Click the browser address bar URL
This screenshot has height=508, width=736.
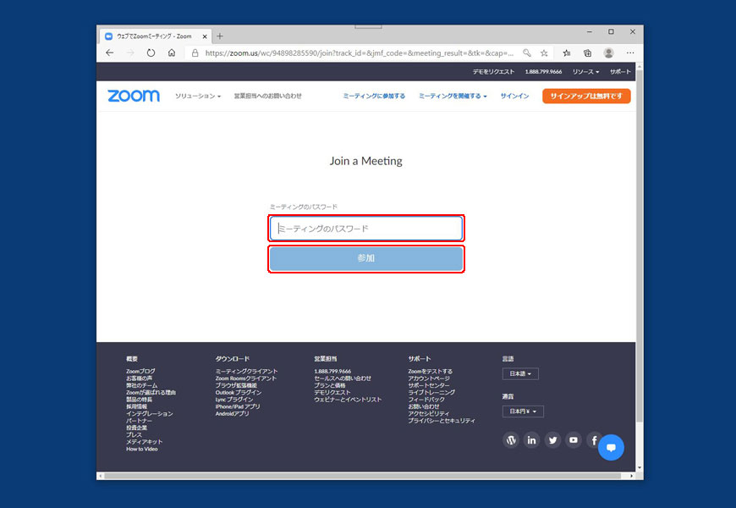pos(359,53)
